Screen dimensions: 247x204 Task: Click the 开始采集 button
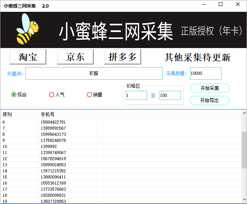210,88
